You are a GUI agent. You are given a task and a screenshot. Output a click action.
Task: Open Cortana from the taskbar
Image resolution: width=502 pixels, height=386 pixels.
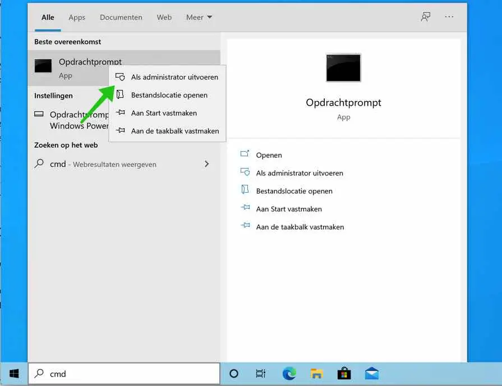[x=234, y=374]
